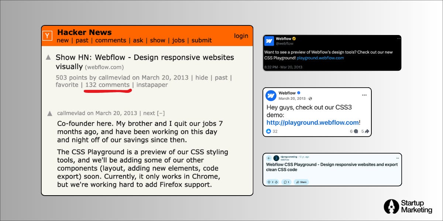Open the 'ask' tab in Hacker News

click(138, 40)
